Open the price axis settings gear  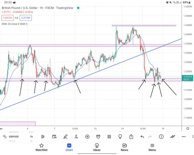[188, 128]
